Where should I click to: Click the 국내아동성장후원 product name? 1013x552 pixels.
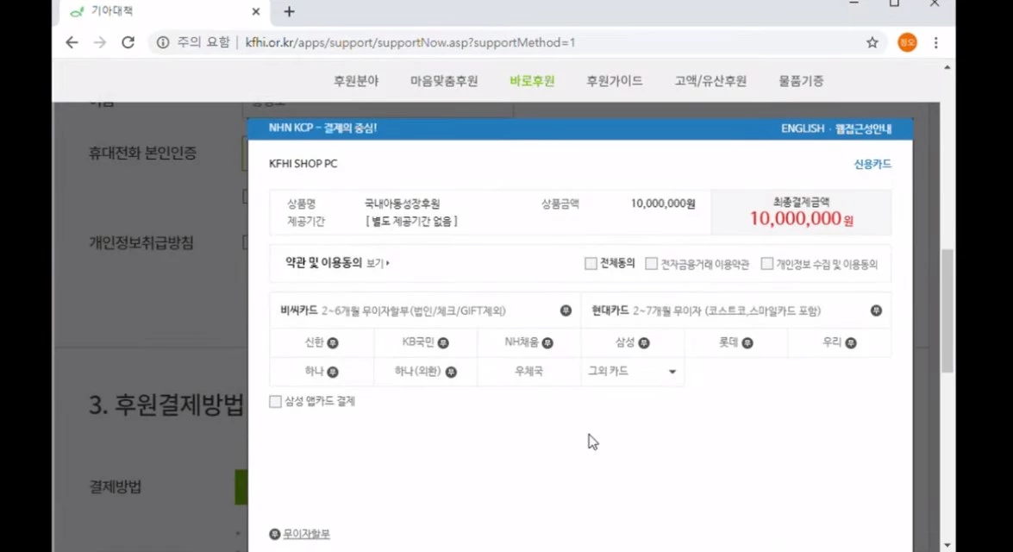402,204
